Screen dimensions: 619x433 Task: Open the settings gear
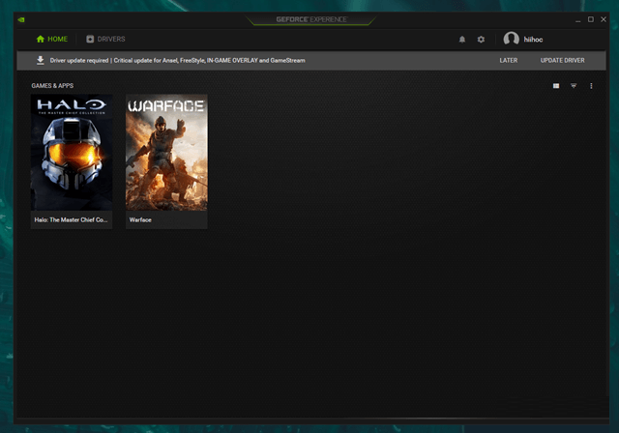point(481,40)
